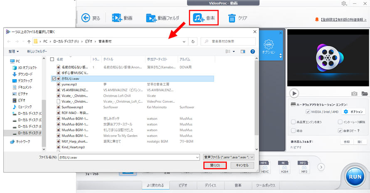
Task: Open Music folder in navigation pane
Action: (25, 107)
